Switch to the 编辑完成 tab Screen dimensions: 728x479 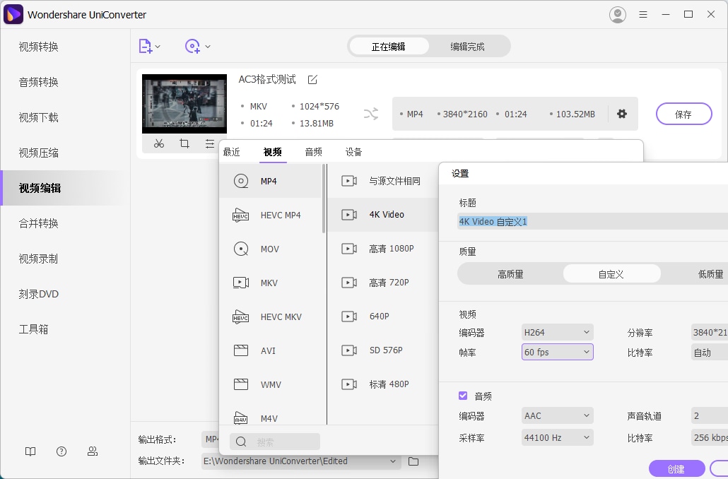[x=468, y=46]
